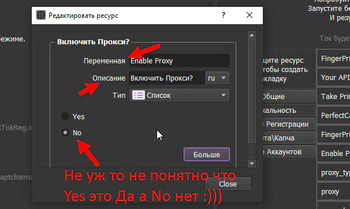Open the Капча tab in background window
The image size is (350, 209).
click(x=289, y=138)
